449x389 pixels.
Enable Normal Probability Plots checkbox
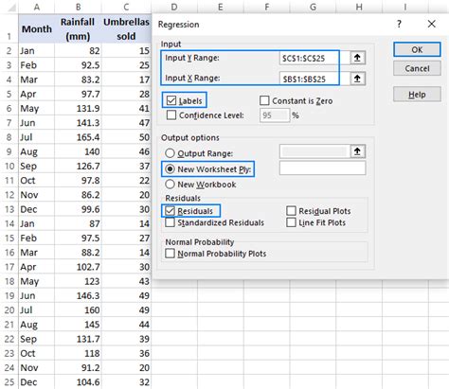click(170, 254)
